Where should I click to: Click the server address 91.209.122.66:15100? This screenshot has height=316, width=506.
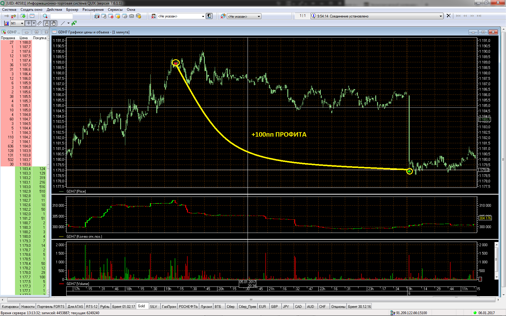(411, 313)
